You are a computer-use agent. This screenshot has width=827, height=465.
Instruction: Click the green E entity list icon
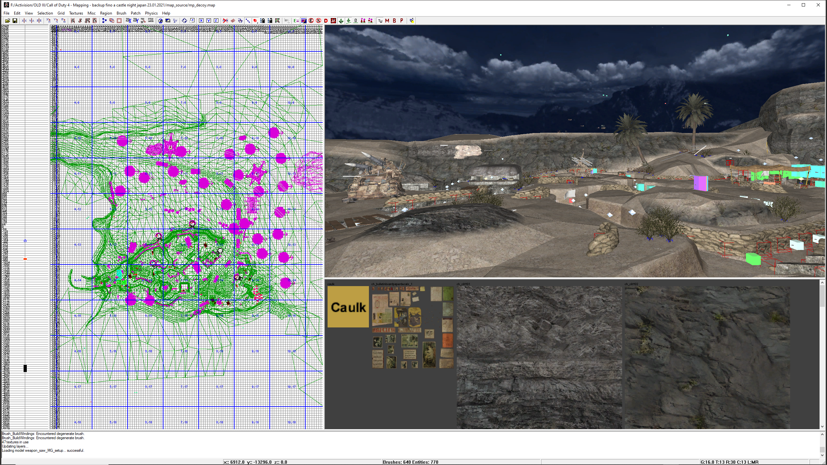point(296,21)
